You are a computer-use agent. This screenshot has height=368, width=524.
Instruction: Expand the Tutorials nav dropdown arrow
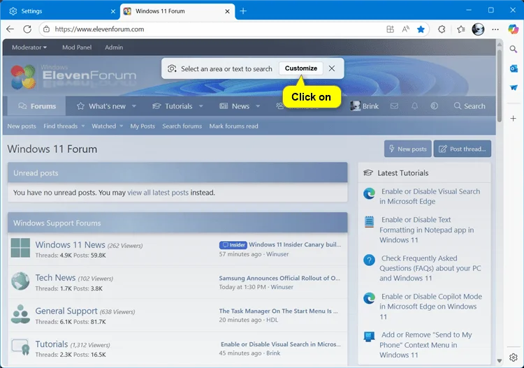tap(201, 106)
